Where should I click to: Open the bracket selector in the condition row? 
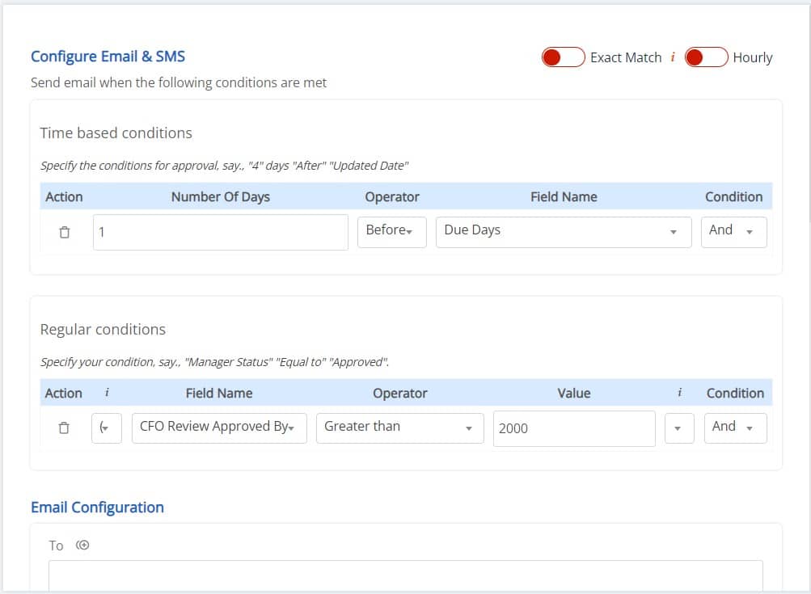click(108, 427)
